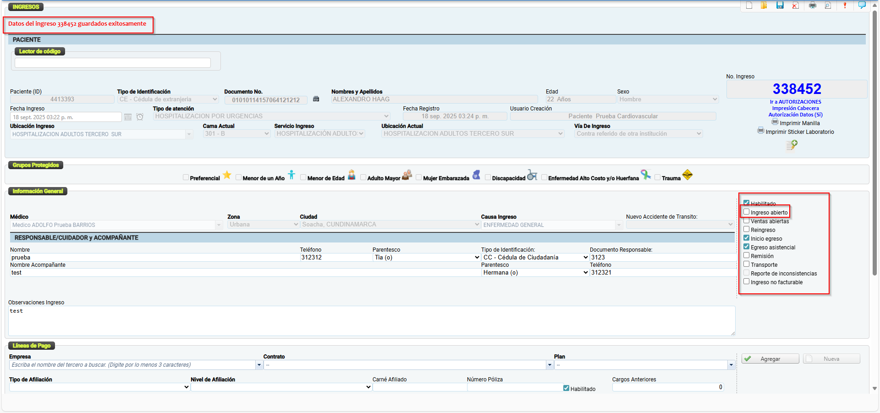Click the Ir a AUTORIZACIONES link
Image resolution: width=880 pixels, height=413 pixels.
pyautogui.click(x=795, y=102)
